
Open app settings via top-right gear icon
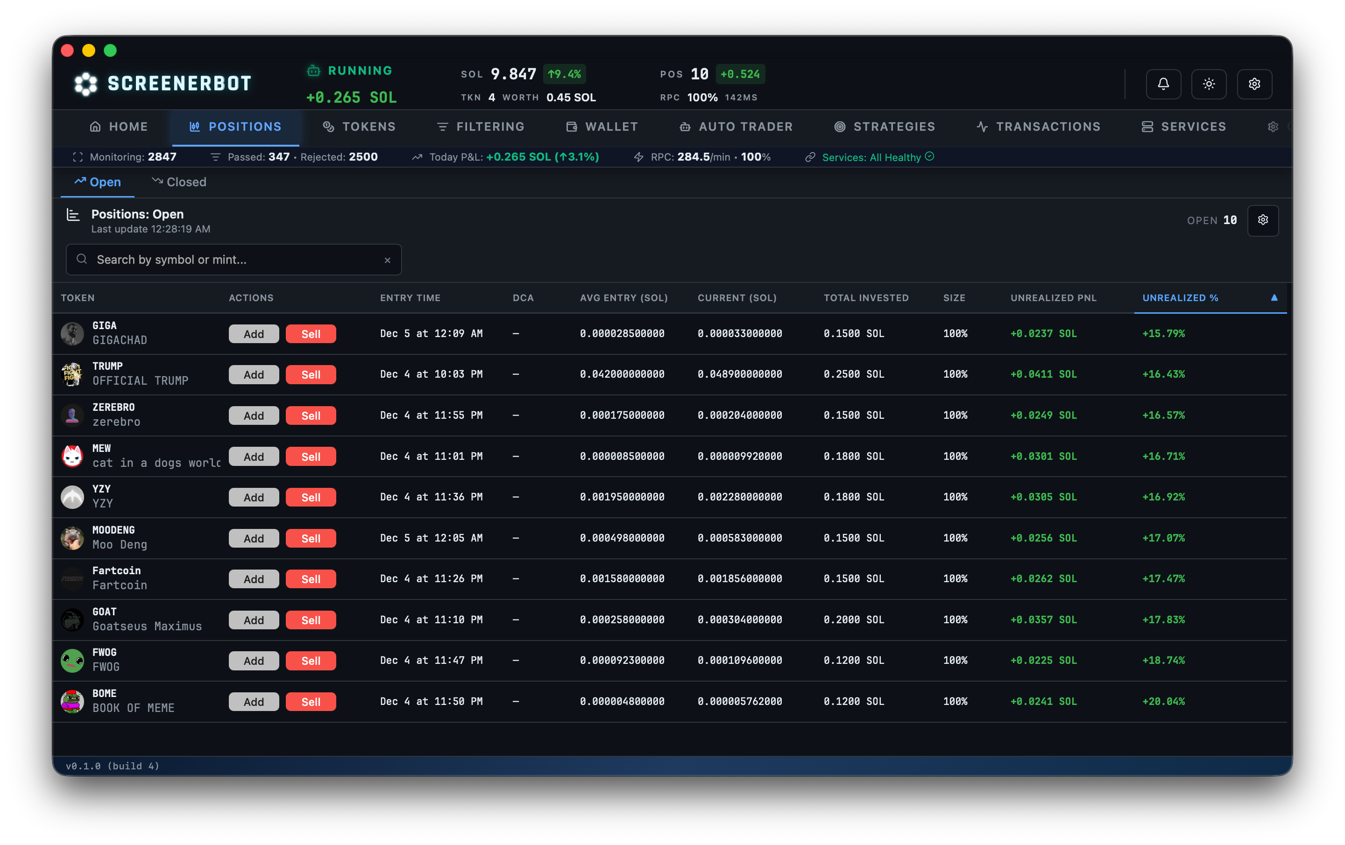tap(1254, 84)
